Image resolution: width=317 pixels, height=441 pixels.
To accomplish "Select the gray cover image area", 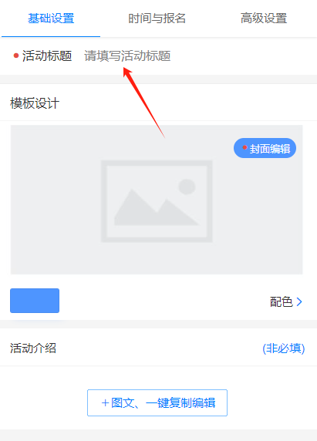I will [157, 200].
